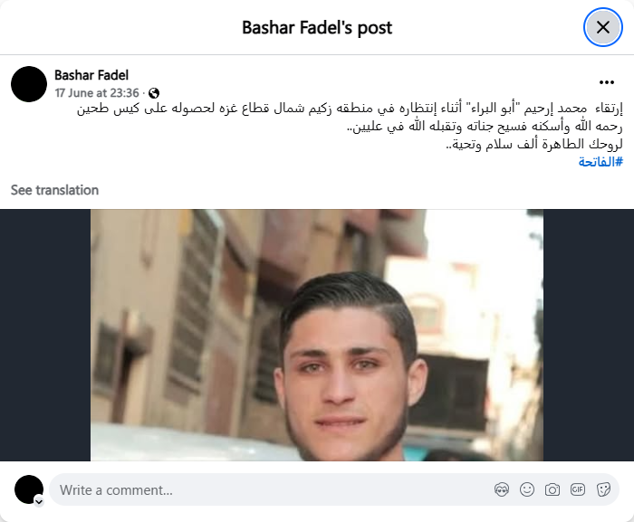634x522 pixels.
Task: Close the Bashar Fadel's post dialog
Action: click(x=603, y=27)
